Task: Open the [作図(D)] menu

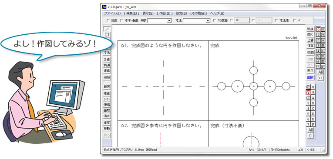Action: tap(165, 13)
